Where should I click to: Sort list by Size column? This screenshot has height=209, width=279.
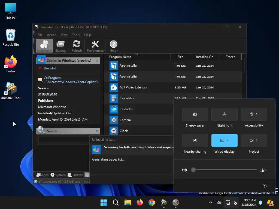[x=180, y=57]
